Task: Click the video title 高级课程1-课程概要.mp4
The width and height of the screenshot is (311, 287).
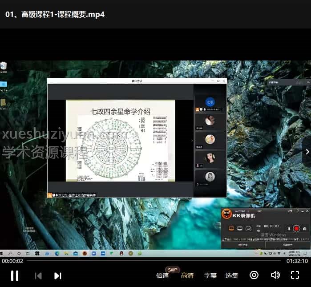Action: (x=55, y=14)
